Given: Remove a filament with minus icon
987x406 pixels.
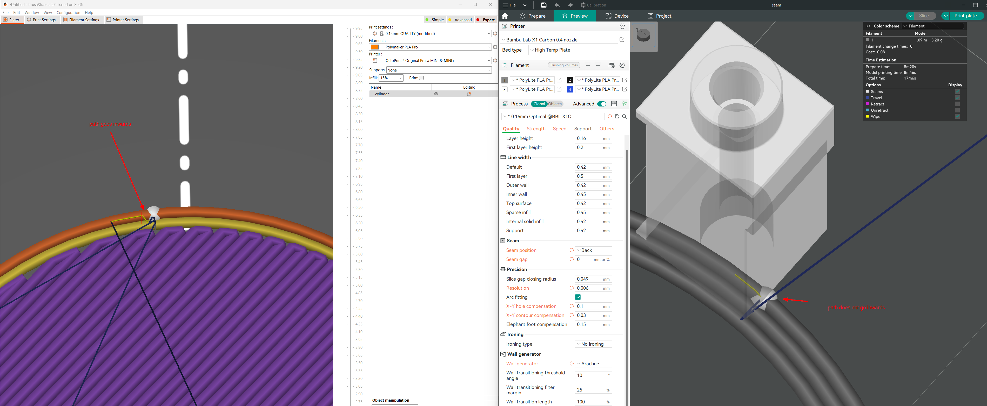Looking at the screenshot, I should (598, 65).
